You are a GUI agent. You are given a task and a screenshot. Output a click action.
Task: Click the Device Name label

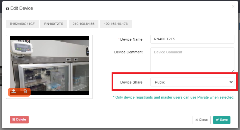[x=131, y=39]
